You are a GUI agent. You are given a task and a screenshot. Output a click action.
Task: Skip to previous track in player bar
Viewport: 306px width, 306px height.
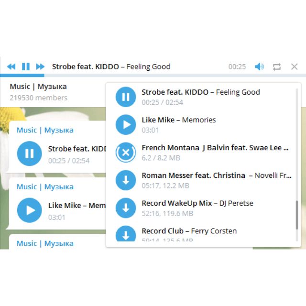[x=11, y=67]
